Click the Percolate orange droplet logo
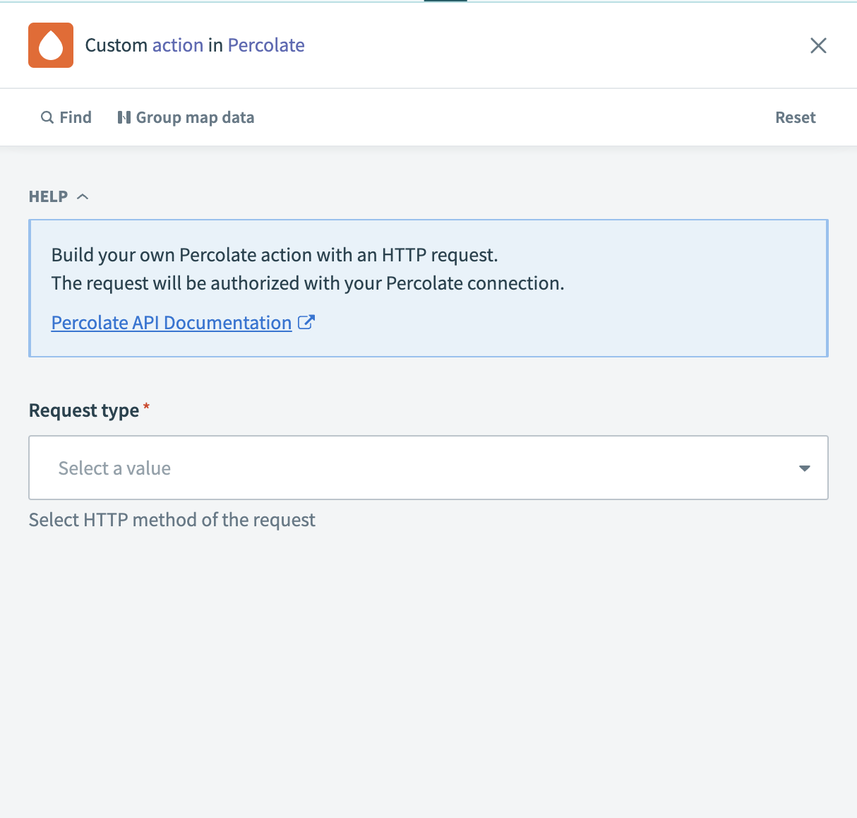Image resolution: width=857 pixels, height=818 pixels. [x=50, y=45]
